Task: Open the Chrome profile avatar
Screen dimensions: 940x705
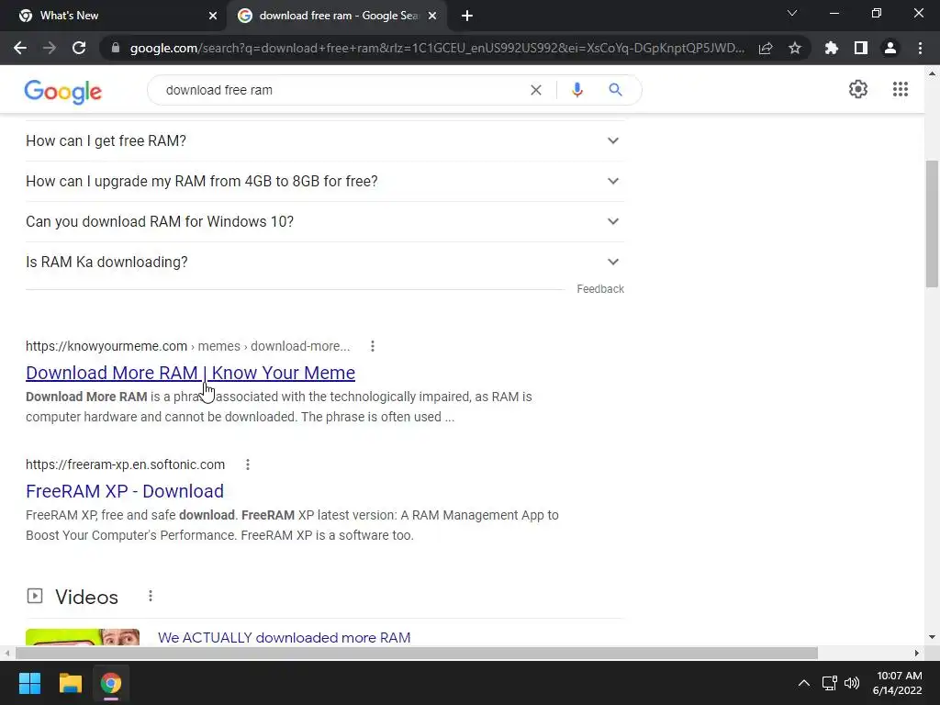Action: point(890,48)
